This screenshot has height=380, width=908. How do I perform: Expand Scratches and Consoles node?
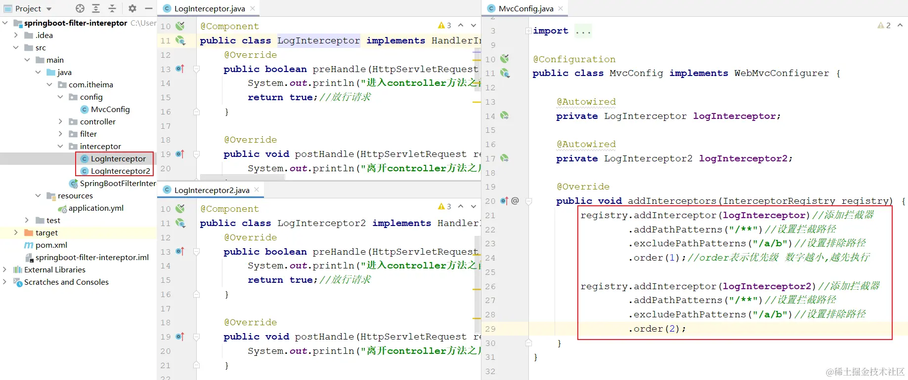coord(5,282)
